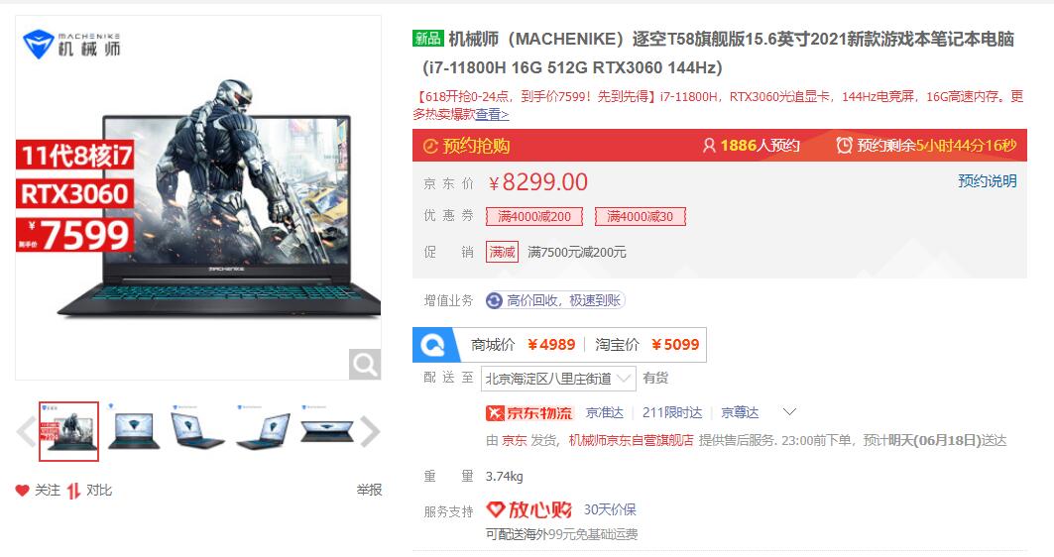The image size is (1054, 557).
Task: Click the blue price-comparison cloud icon
Action: (x=433, y=345)
